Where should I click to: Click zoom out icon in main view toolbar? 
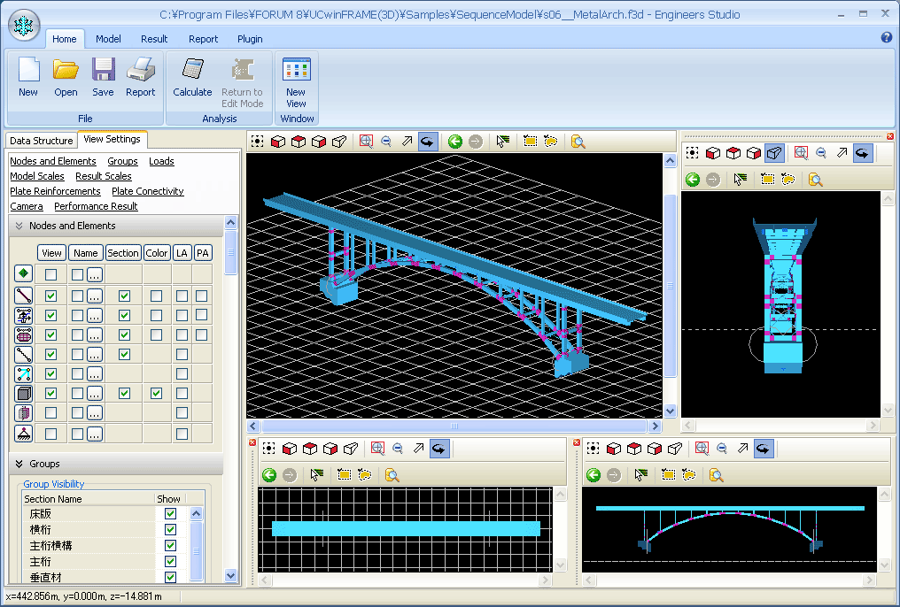coord(386,142)
